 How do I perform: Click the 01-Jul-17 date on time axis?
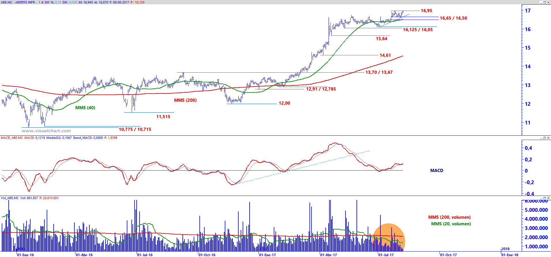pyautogui.click(x=386, y=255)
